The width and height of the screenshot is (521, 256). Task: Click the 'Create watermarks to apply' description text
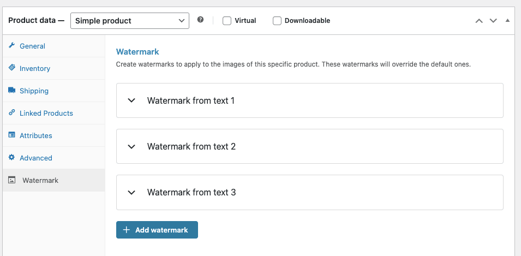(x=294, y=64)
